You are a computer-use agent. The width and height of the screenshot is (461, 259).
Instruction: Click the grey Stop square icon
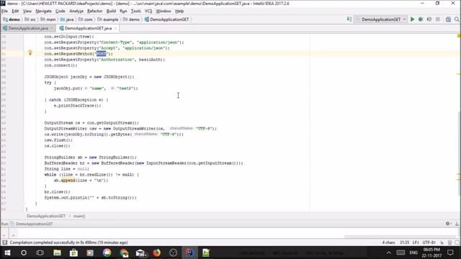click(x=438, y=19)
